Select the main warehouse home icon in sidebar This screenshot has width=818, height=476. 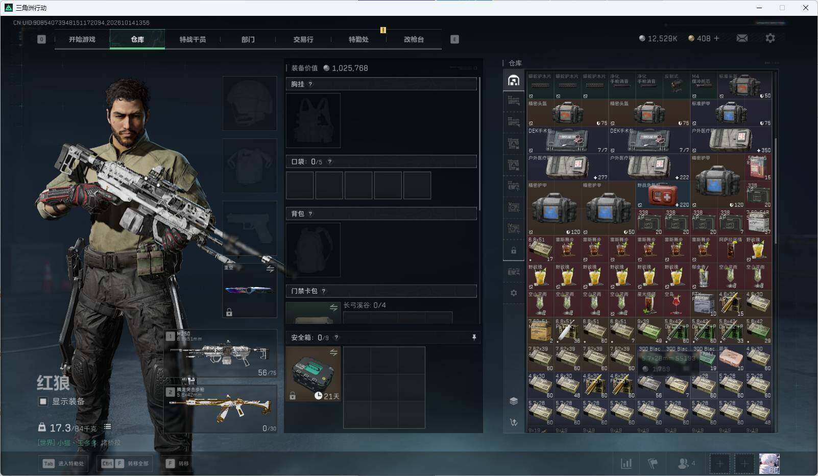pos(514,80)
